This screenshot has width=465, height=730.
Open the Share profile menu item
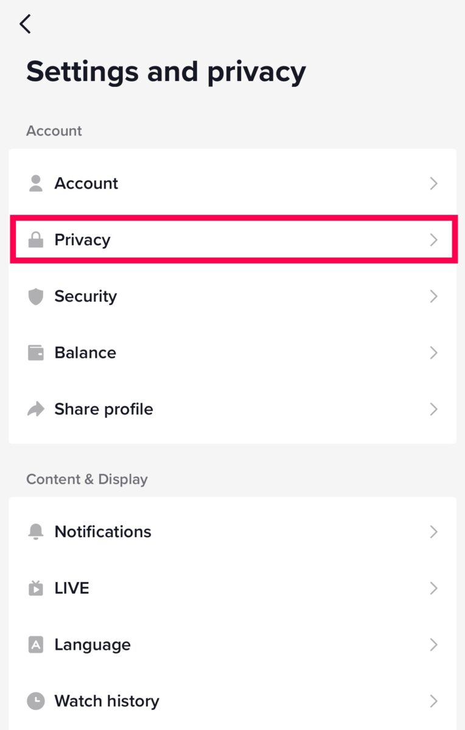(103, 409)
